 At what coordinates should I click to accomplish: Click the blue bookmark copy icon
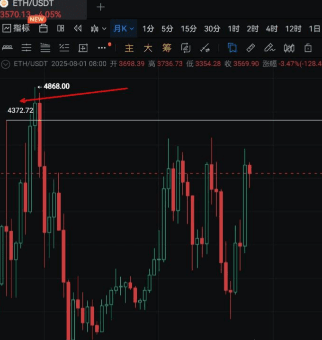click(232, 48)
